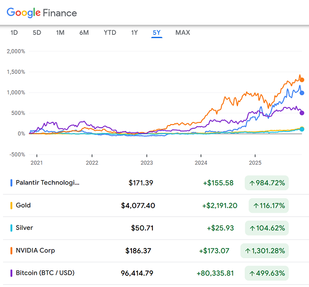Click the 2023 x-axis label

click(147, 162)
